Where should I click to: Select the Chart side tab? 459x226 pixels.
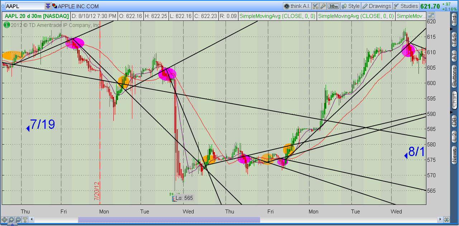tap(454, 100)
